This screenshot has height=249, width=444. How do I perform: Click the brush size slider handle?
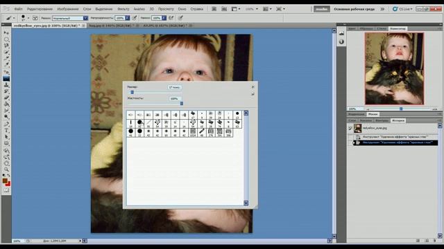coord(133,92)
